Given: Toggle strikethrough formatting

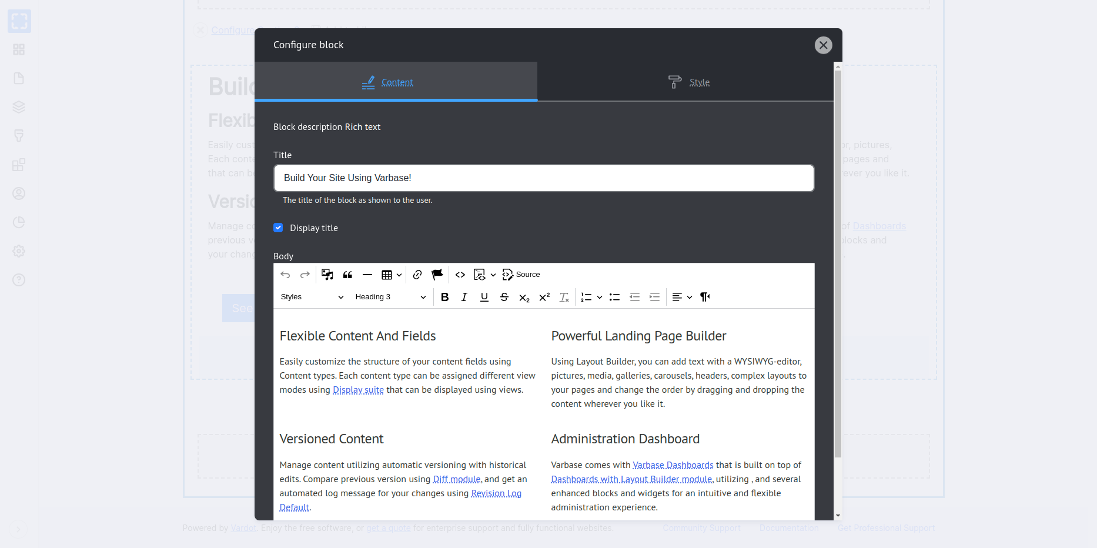Looking at the screenshot, I should tap(504, 297).
